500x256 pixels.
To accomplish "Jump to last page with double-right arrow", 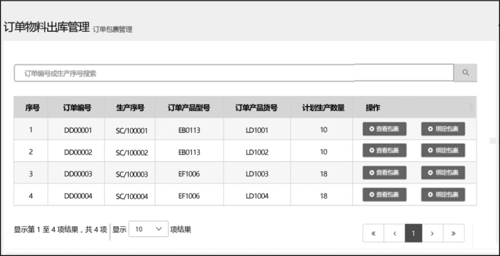I will click(x=453, y=234).
